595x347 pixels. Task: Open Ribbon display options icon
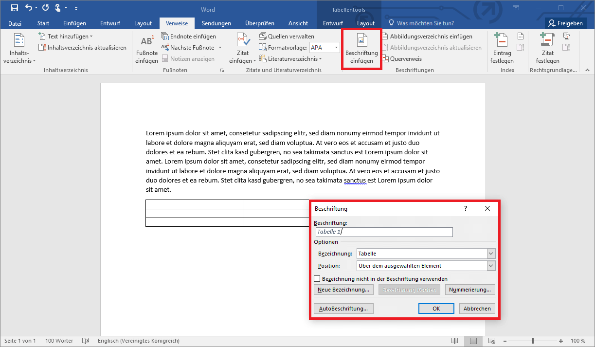tap(516, 8)
